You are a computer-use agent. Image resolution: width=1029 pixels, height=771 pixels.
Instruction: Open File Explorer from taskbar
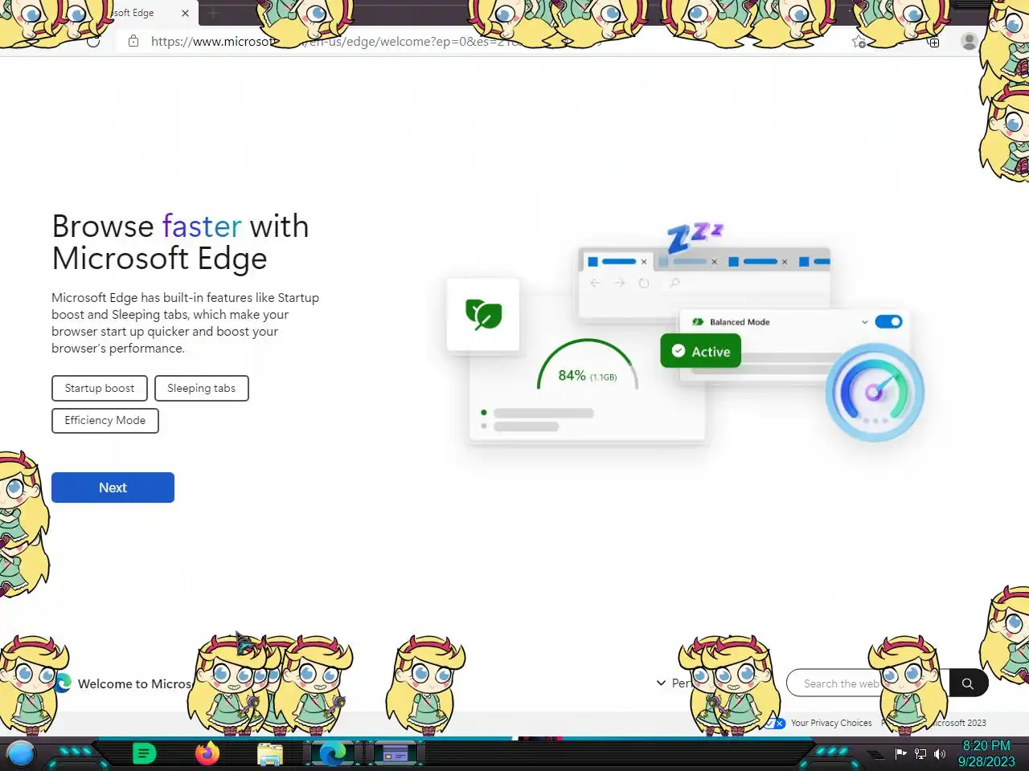point(270,754)
